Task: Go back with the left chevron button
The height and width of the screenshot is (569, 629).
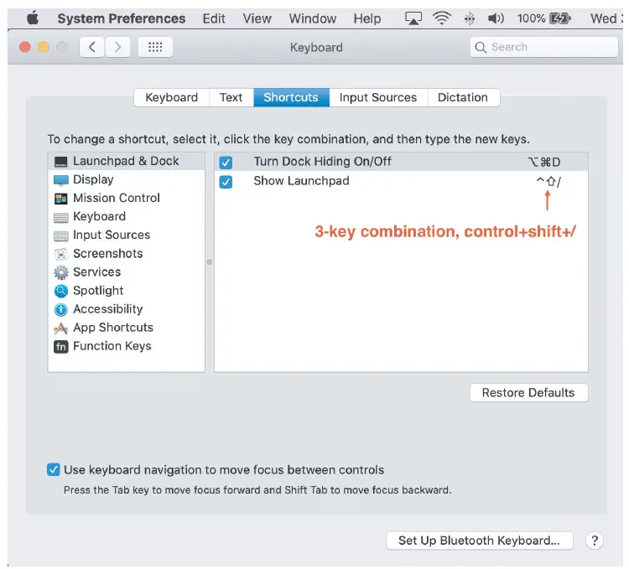Action: coord(92,47)
